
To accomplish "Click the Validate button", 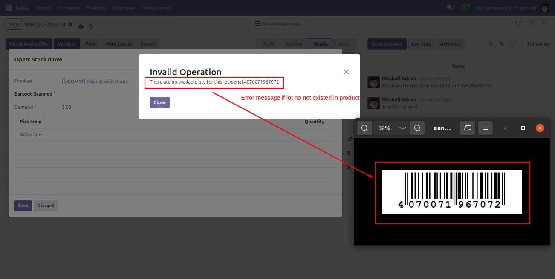I will pyautogui.click(x=67, y=44).
